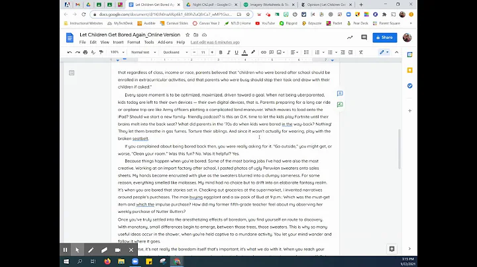477x267 pixels.
Task: Open the comment history
Action: click(364, 37)
